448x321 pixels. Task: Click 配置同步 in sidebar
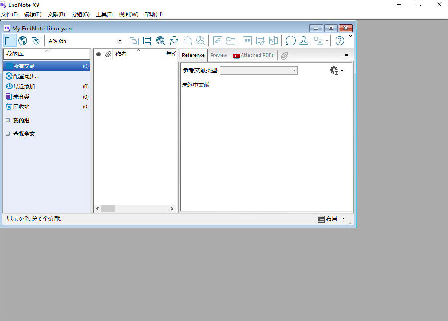[x=26, y=76]
